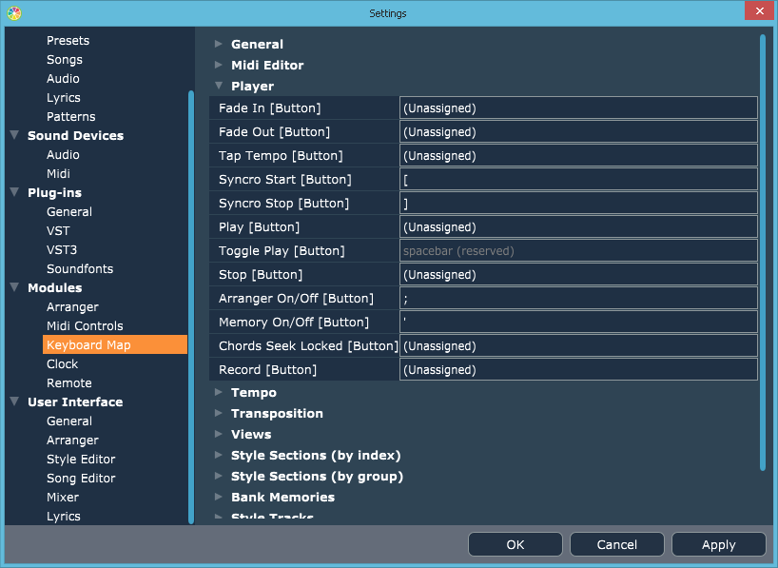The height and width of the screenshot is (568, 778).
Task: Select General under User Interface
Action: point(69,421)
